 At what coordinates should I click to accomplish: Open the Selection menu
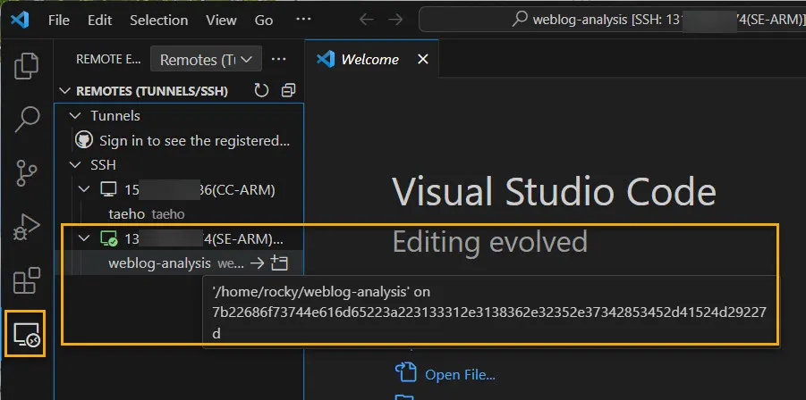[x=159, y=20]
